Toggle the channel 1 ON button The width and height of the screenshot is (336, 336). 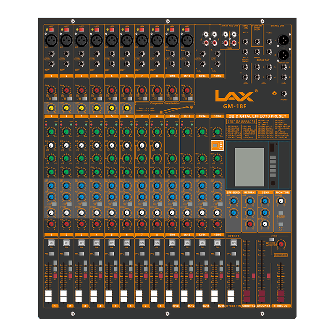(x=51, y=243)
